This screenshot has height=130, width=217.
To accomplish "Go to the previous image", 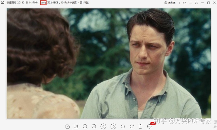I will click(103, 126).
